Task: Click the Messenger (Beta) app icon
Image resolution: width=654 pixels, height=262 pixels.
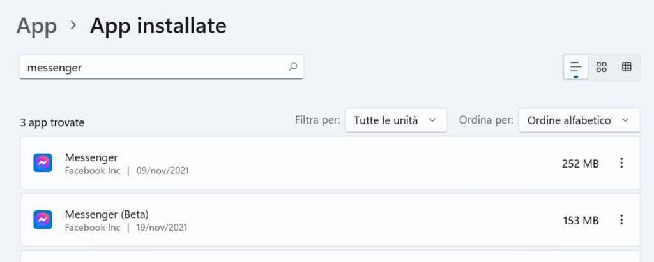Action: [43, 220]
